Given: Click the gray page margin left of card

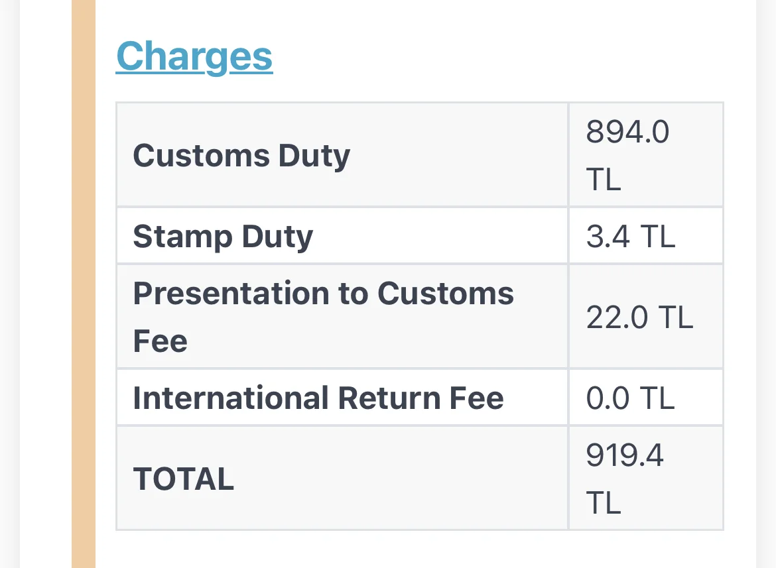Looking at the screenshot, I should point(9,284).
